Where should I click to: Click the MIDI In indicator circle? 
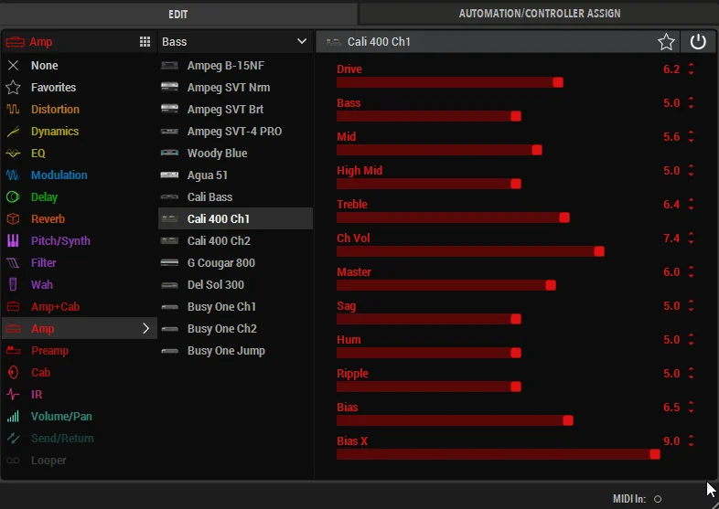(x=658, y=499)
